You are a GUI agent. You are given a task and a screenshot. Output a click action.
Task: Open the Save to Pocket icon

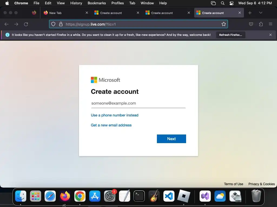(x=251, y=24)
